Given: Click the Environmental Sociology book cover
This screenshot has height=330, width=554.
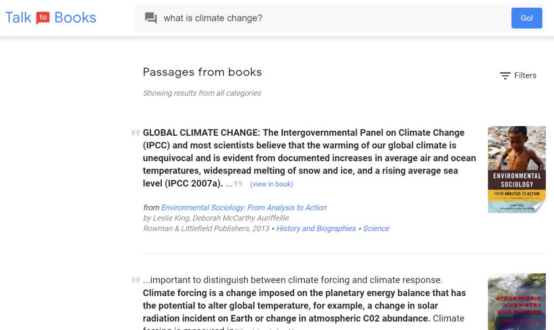Looking at the screenshot, I should 516,169.
